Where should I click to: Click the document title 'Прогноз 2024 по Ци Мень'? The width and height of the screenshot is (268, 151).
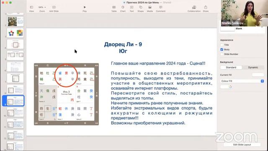pyautogui.click(x=142, y=3)
